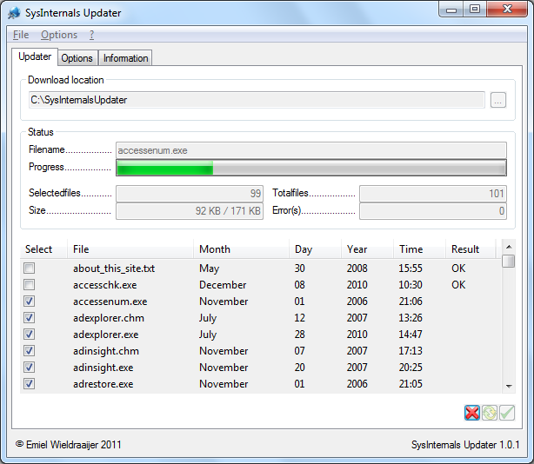Click the download location path field
The width and height of the screenshot is (534, 464).
257,100
